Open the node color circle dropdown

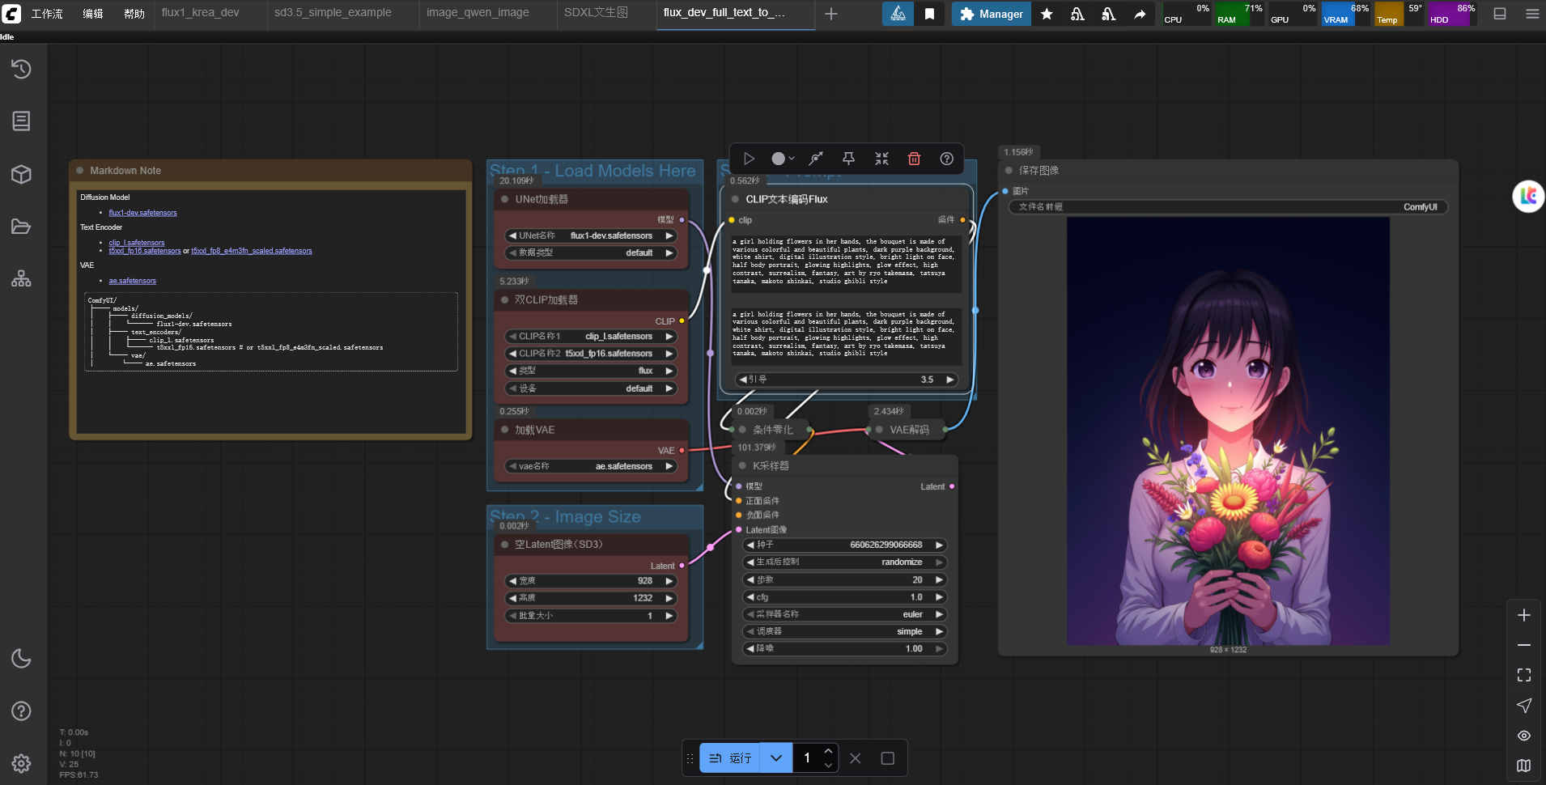pos(782,159)
